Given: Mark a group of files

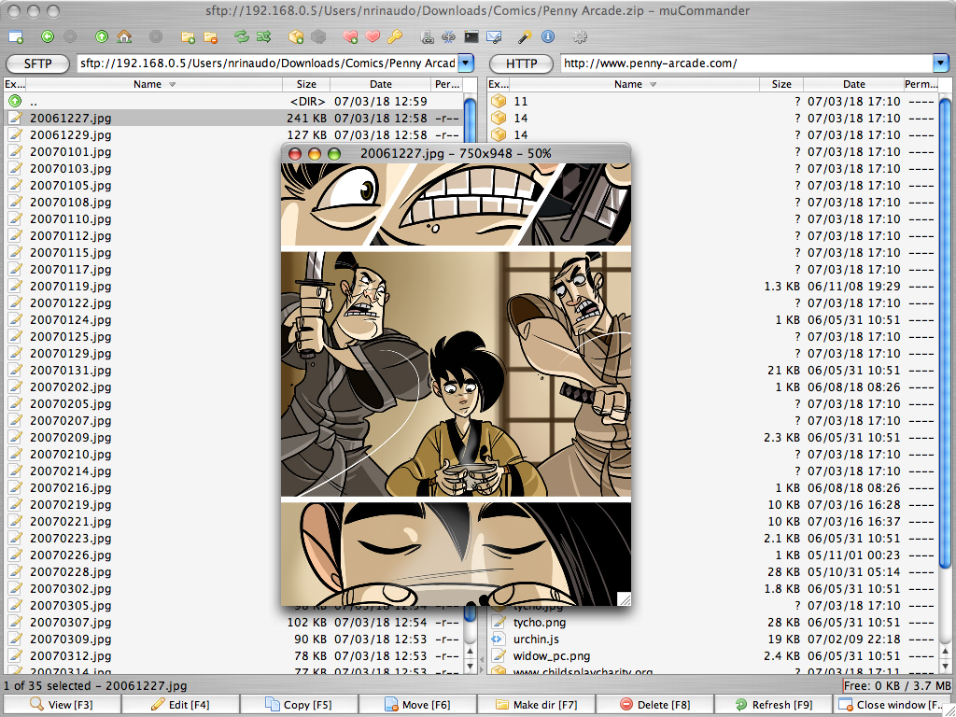Looking at the screenshot, I should click(188, 37).
